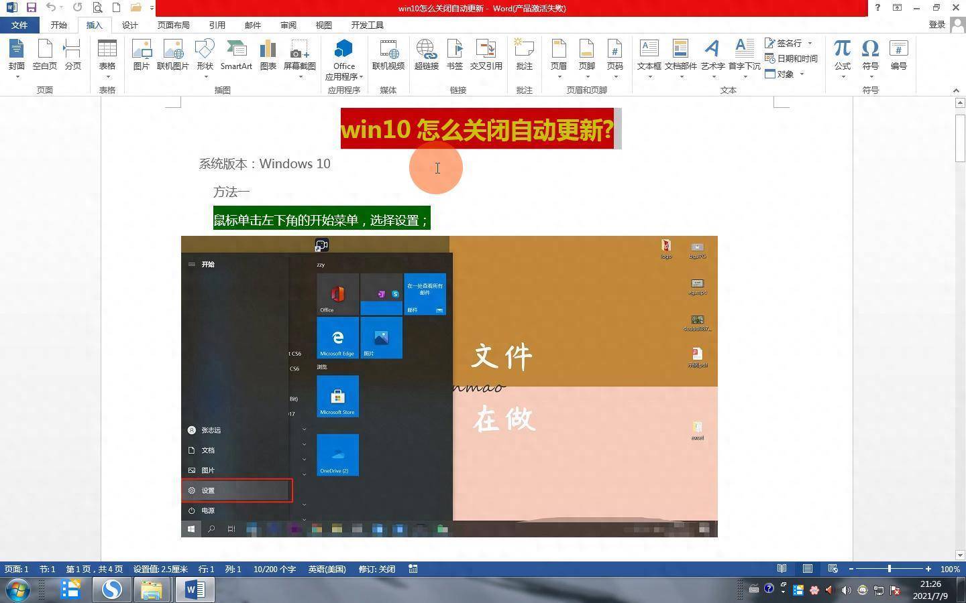Switch to the Review (审阅) tab
The height and width of the screenshot is (603, 966).
pos(288,25)
